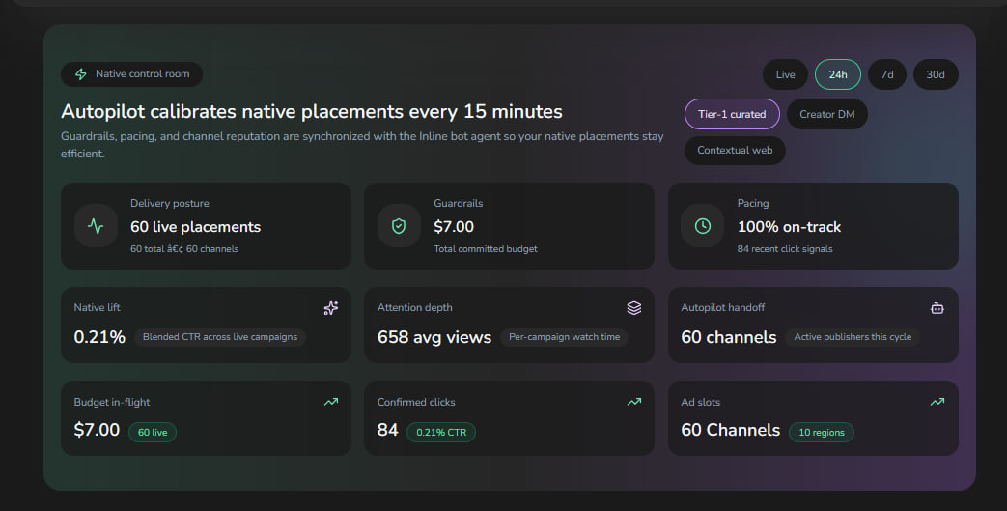The image size is (1007, 511).
Task: Click the 60 live placements value
Action: coord(195,227)
